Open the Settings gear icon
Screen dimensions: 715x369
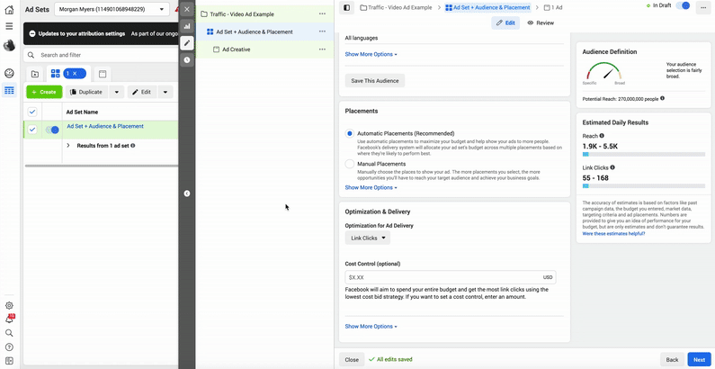tap(9, 305)
